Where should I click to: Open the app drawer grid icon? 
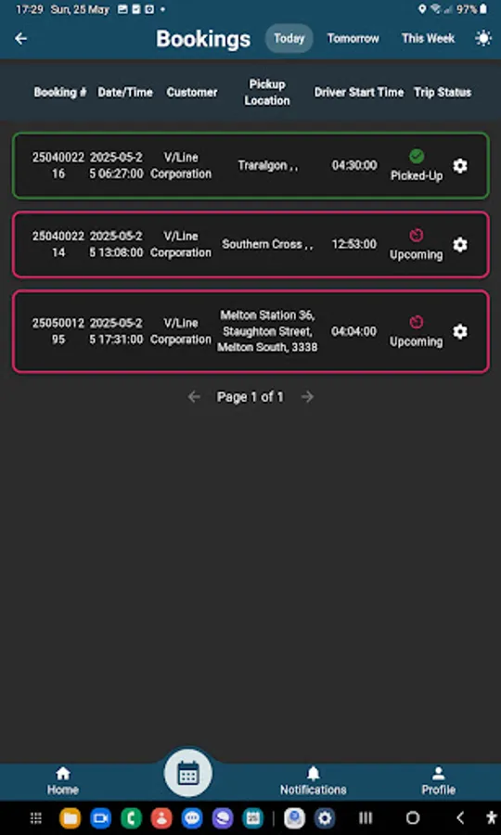(x=35, y=818)
